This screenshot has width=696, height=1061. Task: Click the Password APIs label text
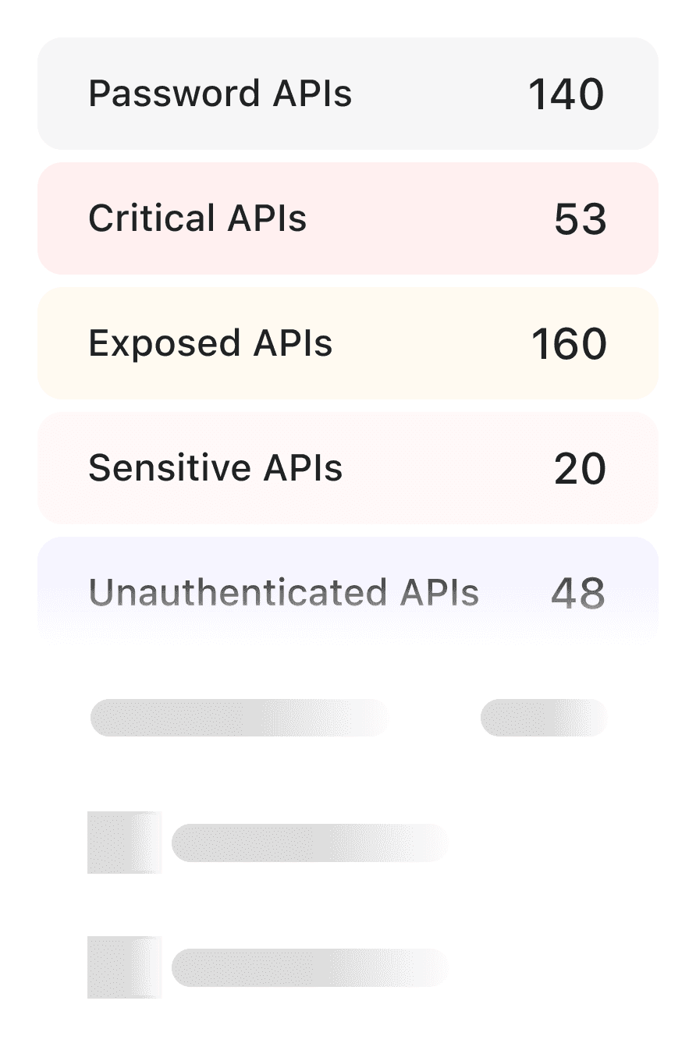(221, 93)
